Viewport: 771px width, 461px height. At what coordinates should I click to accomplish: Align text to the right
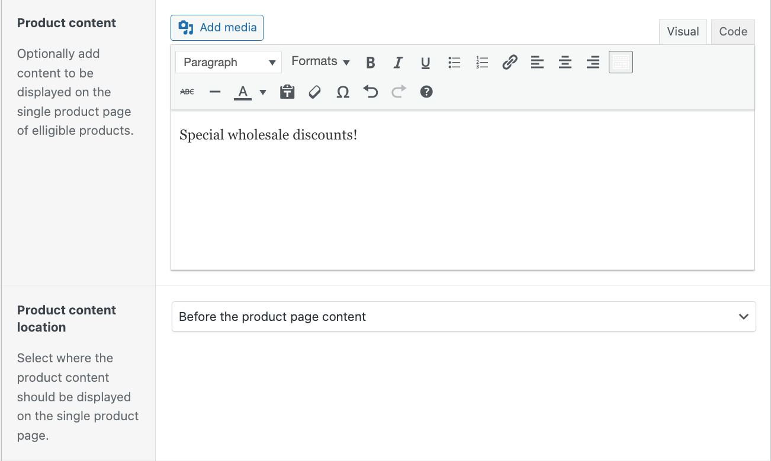coord(593,62)
